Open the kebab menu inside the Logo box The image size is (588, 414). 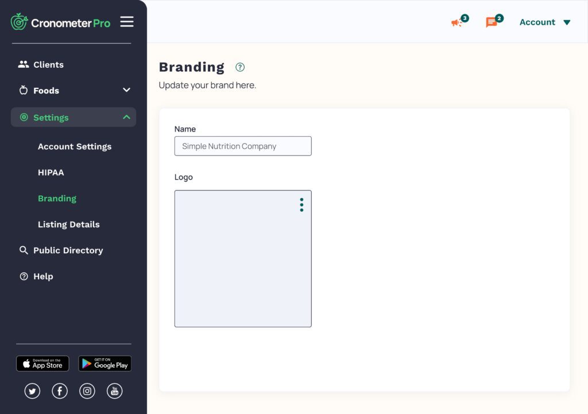[x=301, y=204]
